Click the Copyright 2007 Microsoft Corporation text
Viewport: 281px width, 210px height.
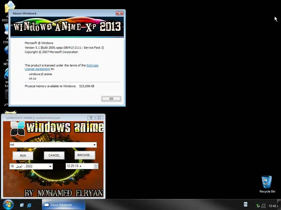[x=51, y=52]
